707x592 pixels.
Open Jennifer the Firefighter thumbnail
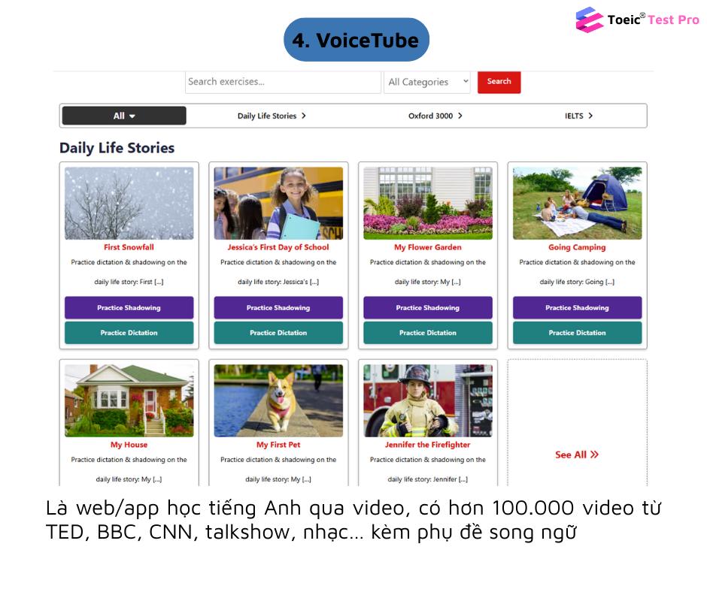(x=428, y=400)
